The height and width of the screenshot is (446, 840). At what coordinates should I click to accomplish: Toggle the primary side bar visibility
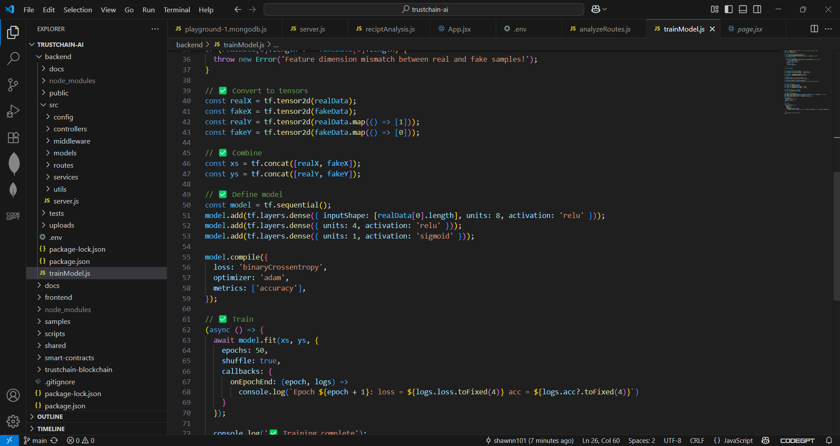click(x=729, y=9)
